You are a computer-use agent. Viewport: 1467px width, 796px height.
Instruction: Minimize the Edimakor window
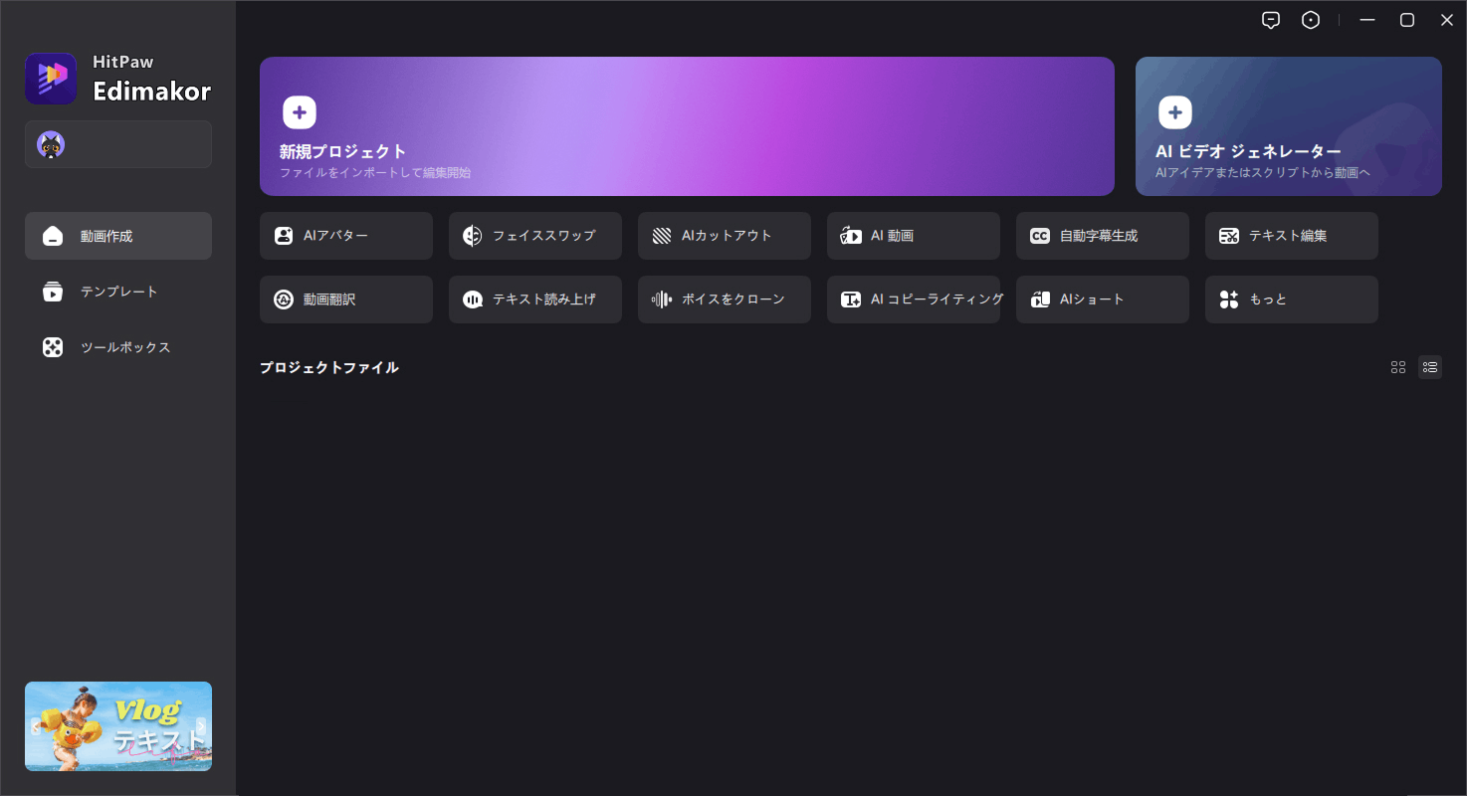tap(1367, 20)
